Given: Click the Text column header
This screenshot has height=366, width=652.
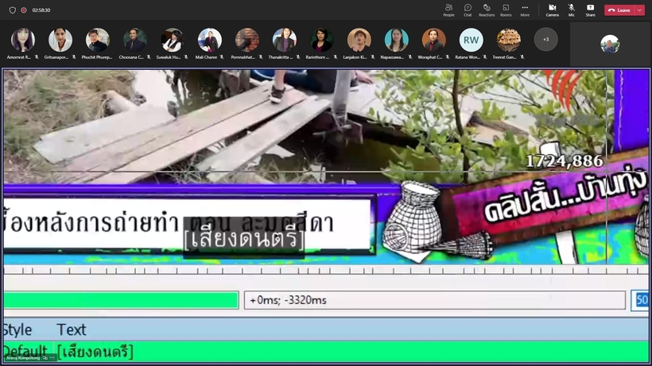Looking at the screenshot, I should click(71, 330).
